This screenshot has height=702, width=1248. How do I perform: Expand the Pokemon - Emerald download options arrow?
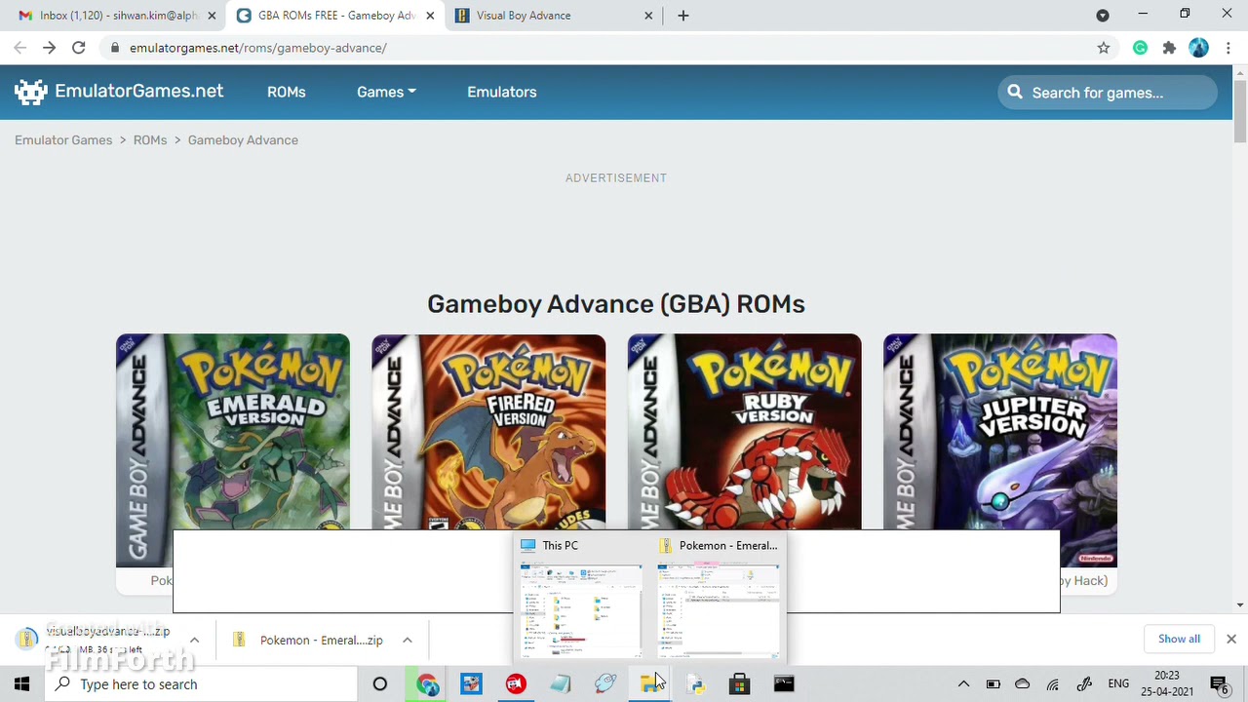407,641
